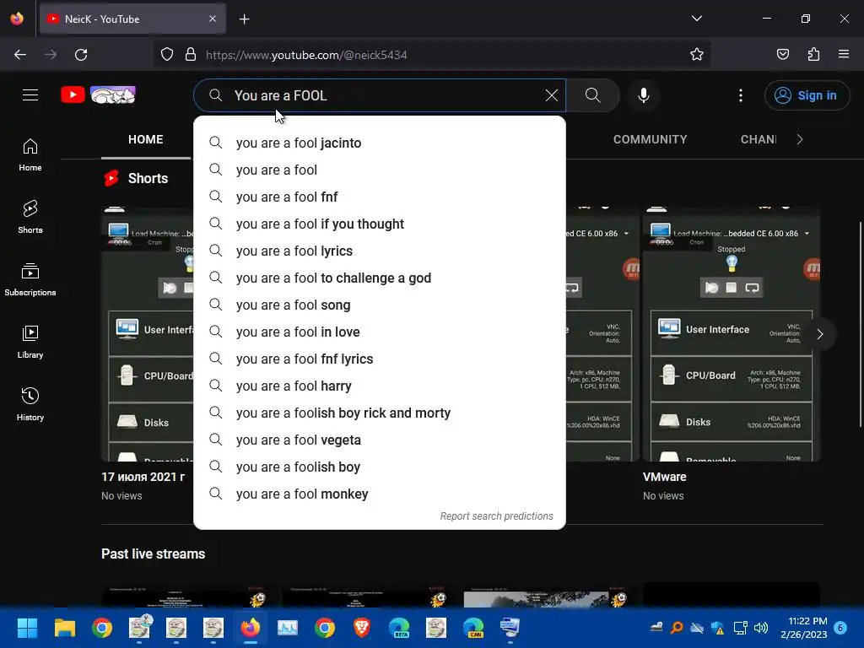Start voice search with microphone

(x=644, y=95)
